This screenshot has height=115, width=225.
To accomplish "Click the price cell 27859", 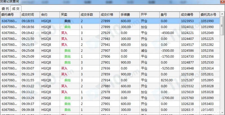I will click(x=105, y=74).
